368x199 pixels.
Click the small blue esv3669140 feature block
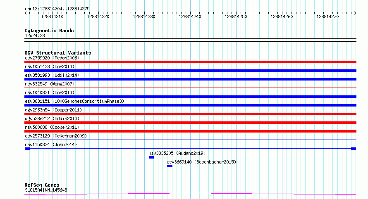coord(170,166)
